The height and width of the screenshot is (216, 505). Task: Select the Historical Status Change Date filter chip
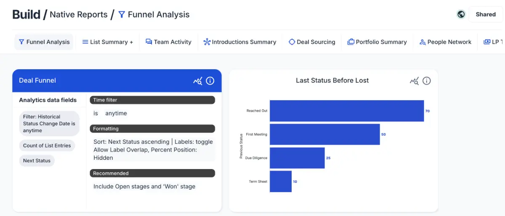coord(49,124)
